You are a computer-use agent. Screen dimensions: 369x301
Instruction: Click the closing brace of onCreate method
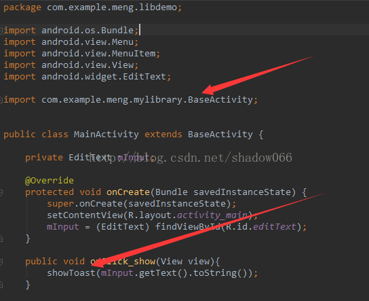pyautogui.click(x=28, y=238)
